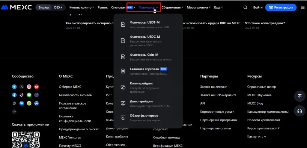Image resolution: width=307 pixels, height=148 pixels.
Task: Click the app download QR code
Action: [26, 140]
